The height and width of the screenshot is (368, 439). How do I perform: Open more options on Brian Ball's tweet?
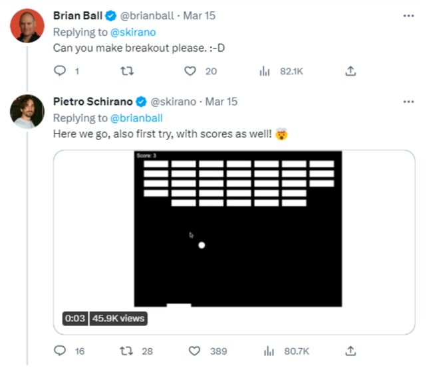click(x=408, y=15)
